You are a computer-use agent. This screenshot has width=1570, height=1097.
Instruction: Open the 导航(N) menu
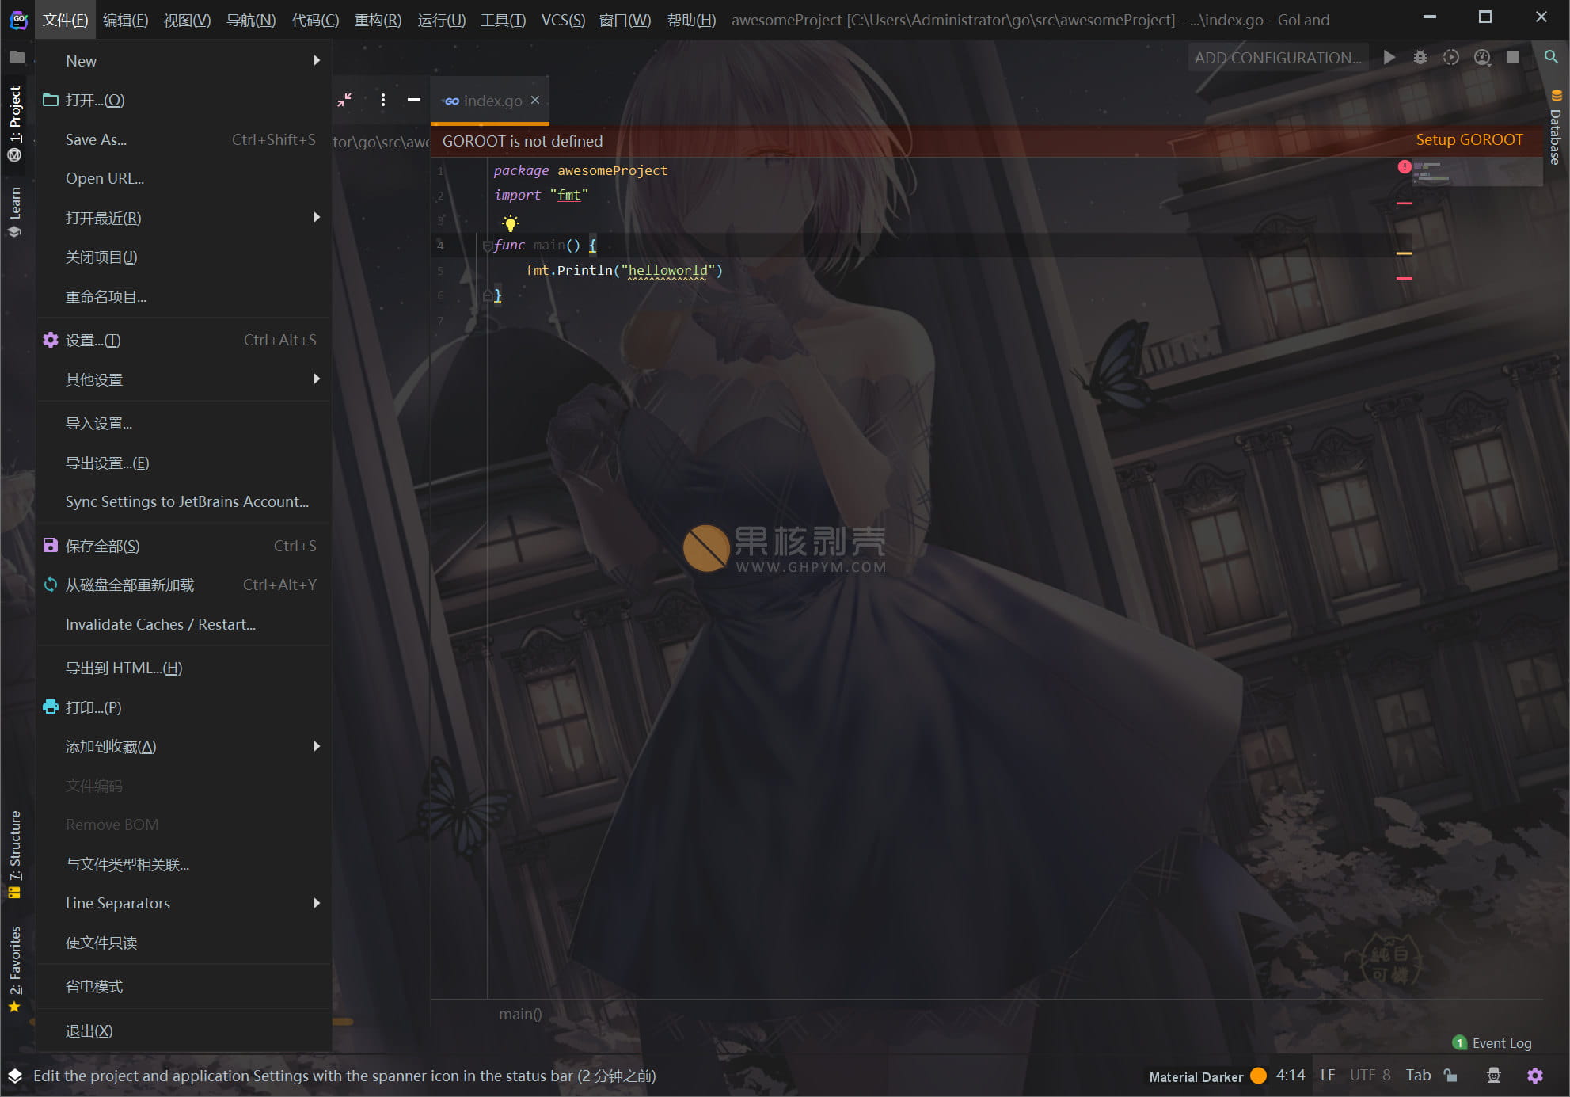pos(251,20)
